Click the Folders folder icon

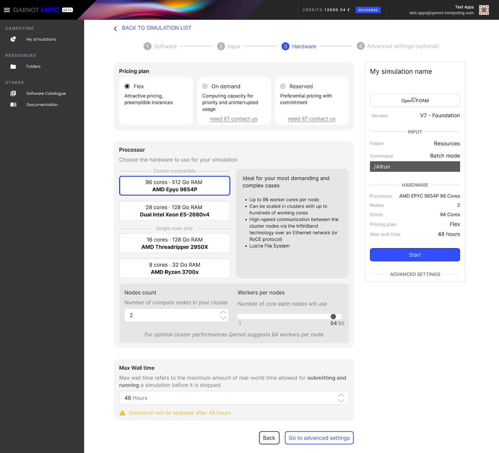(13, 66)
